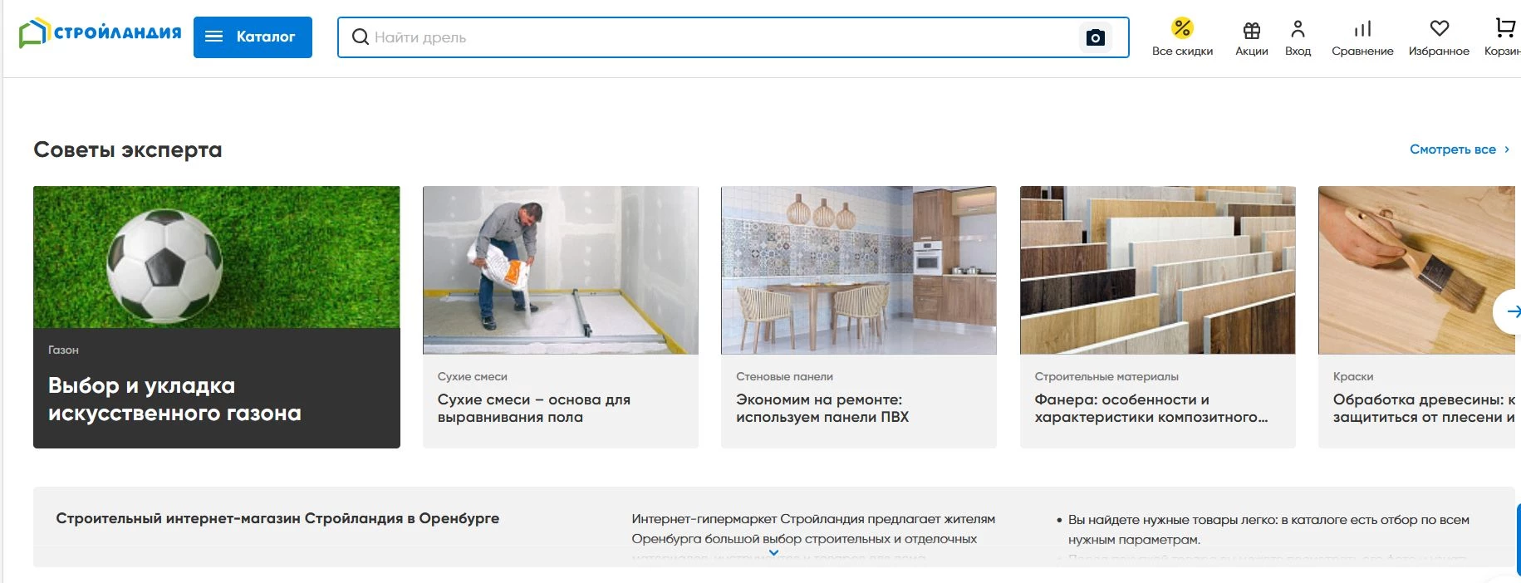Viewport: 1521px width, 583px height.
Task: Open the soccer ball lawn article image
Action: coord(217,257)
